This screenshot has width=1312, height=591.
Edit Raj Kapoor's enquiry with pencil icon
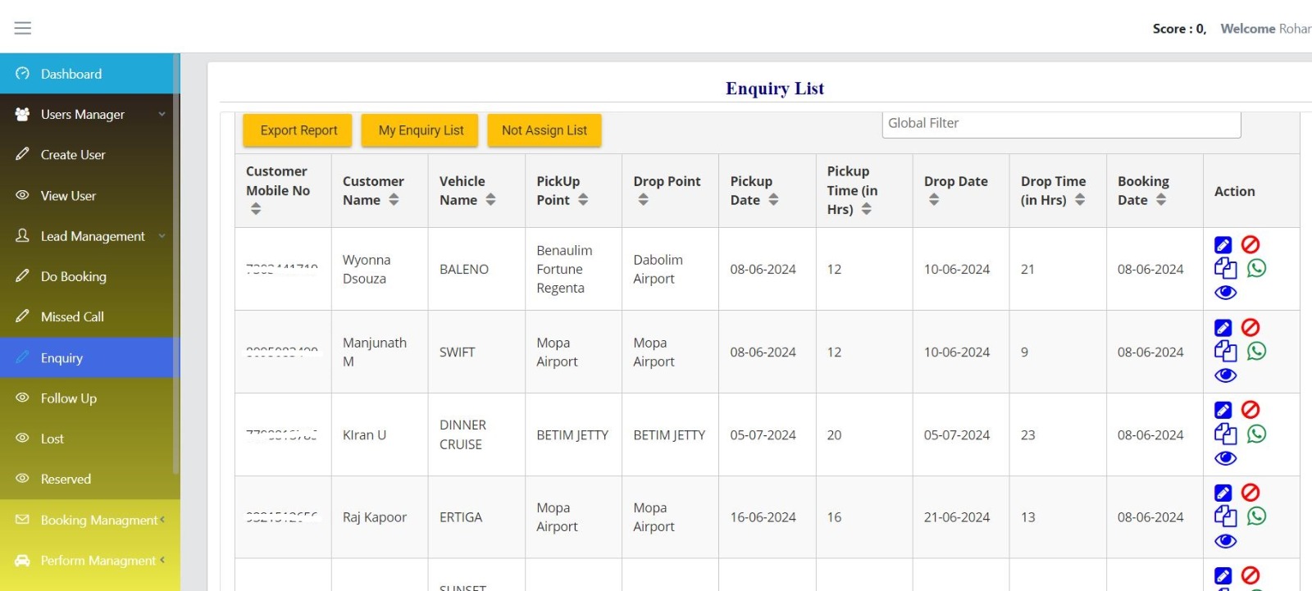(x=1223, y=493)
